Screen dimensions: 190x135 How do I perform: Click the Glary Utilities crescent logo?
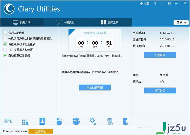coord(9,9)
